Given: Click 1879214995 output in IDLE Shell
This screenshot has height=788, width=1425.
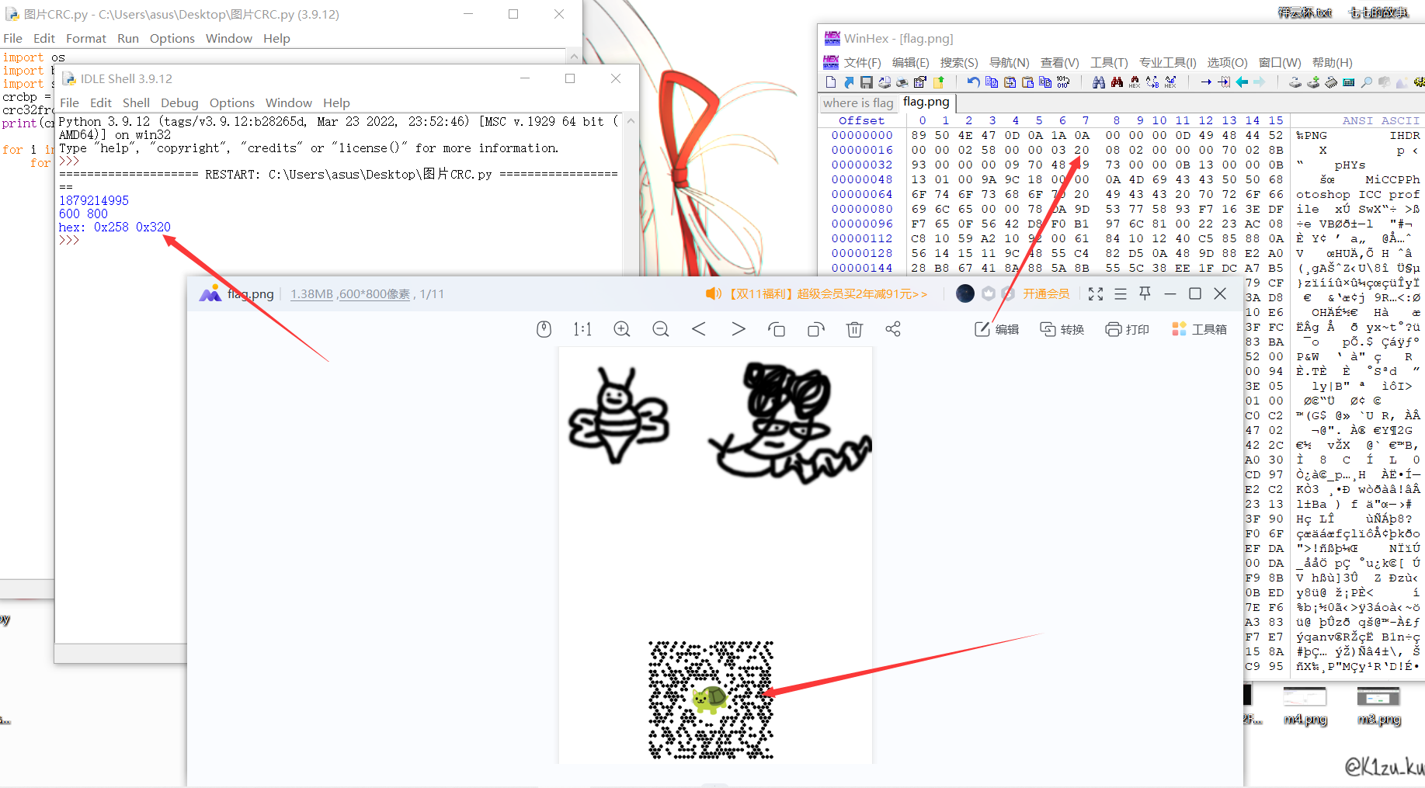Looking at the screenshot, I should (94, 200).
